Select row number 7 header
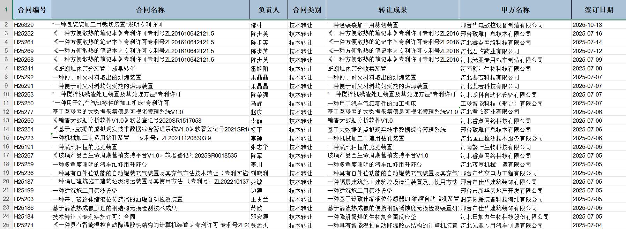The height and width of the screenshot is (229, 626). pos(6,68)
